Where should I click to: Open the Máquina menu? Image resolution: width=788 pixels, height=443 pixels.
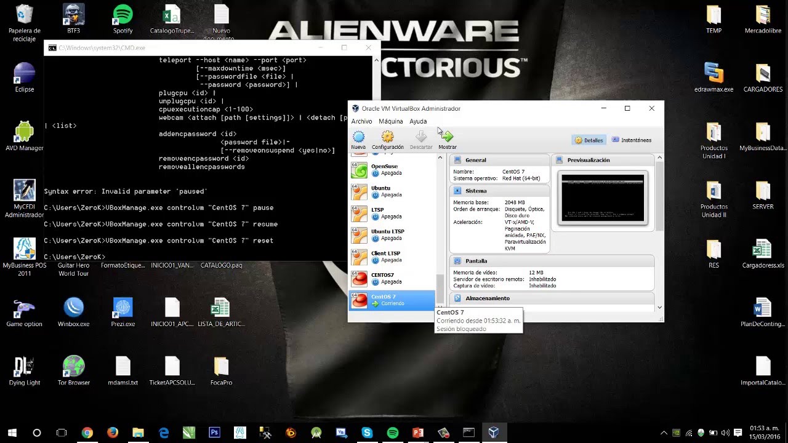pos(391,121)
